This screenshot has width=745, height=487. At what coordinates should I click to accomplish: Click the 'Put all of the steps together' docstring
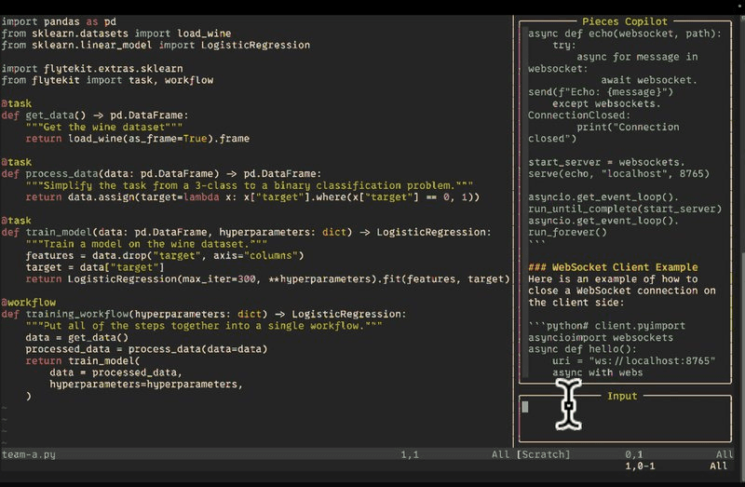204,326
